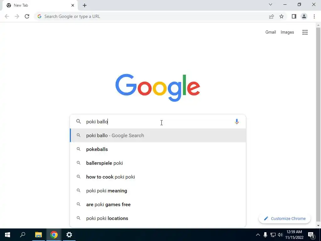
Task: Select the pokeballs suggestion
Action: coord(158,149)
